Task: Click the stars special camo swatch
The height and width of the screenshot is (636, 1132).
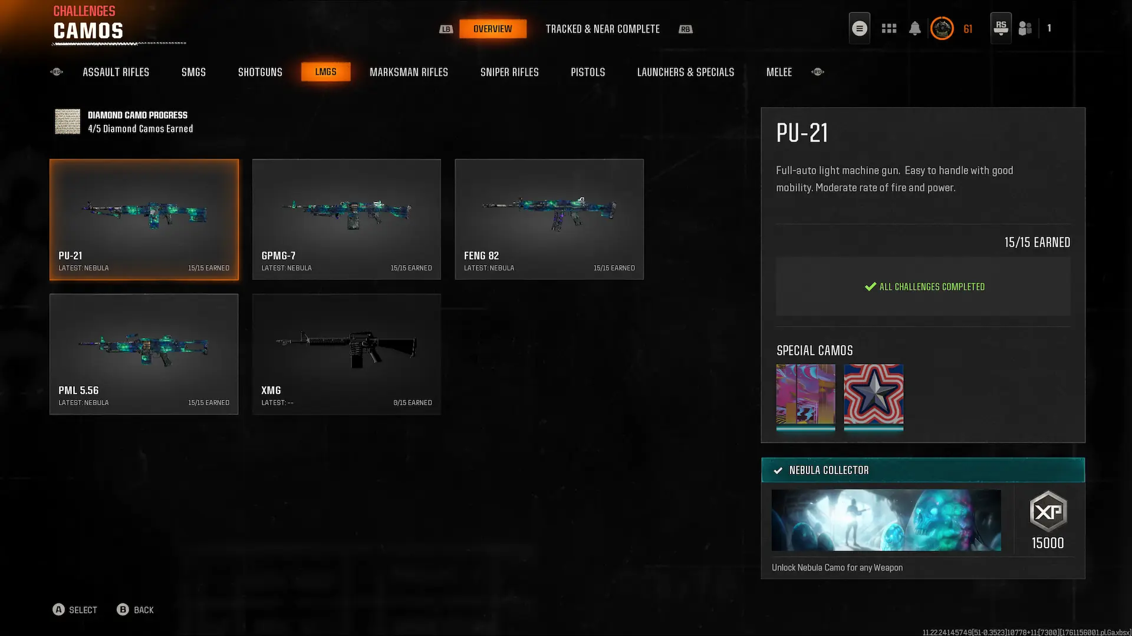Action: (x=873, y=394)
